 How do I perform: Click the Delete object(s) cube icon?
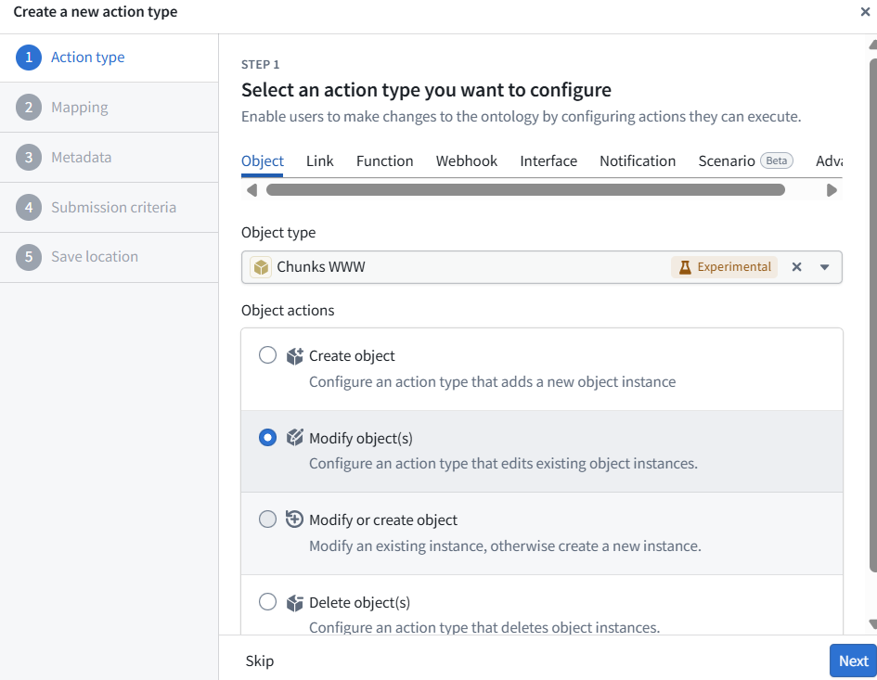click(x=295, y=602)
